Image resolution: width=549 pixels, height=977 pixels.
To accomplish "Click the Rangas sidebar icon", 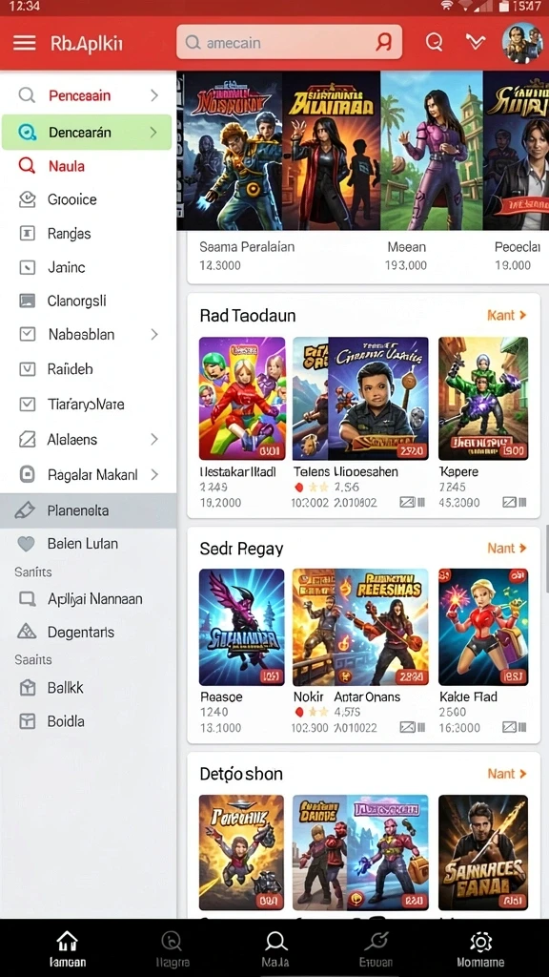I will (28, 234).
